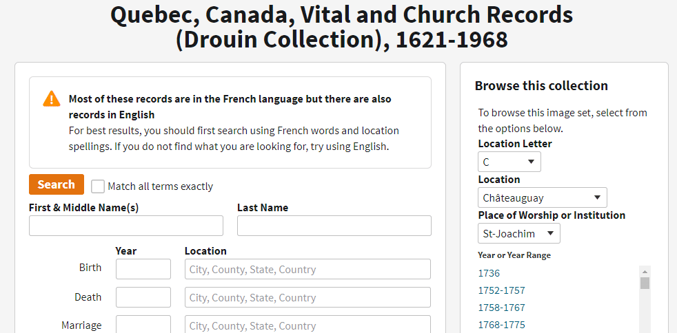
Task: Click the Birth Year input box
Action: tap(143, 269)
